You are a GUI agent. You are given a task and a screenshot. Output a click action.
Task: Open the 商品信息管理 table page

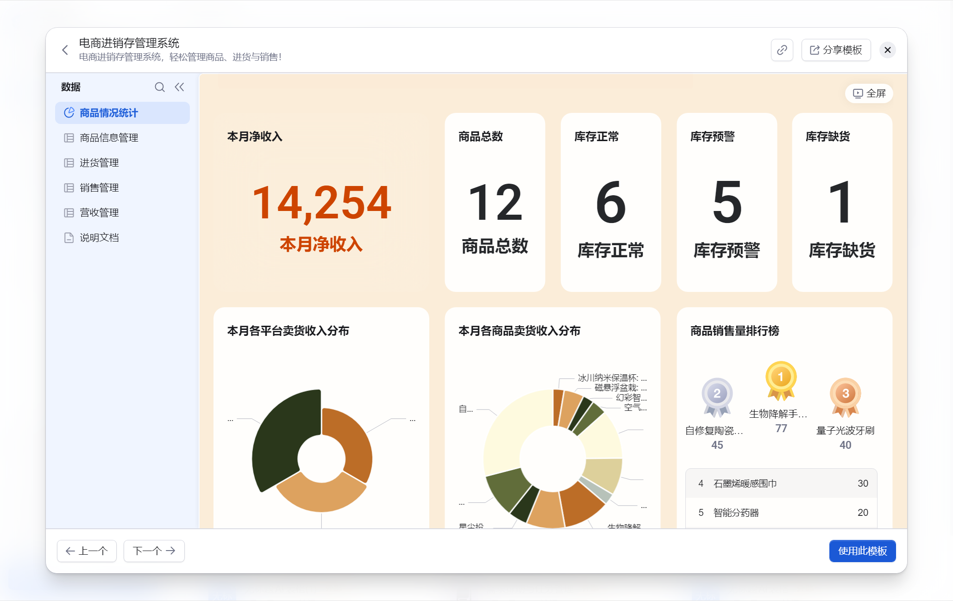[109, 138]
